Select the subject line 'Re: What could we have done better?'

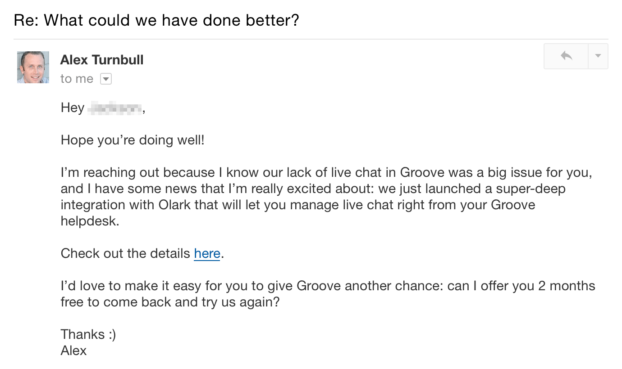coord(156,20)
